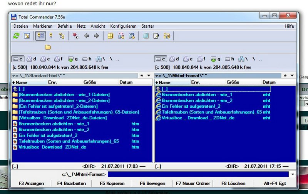Click the URL new connection toolbar icon
Viewport: 308px width, 194px height.
132,36
